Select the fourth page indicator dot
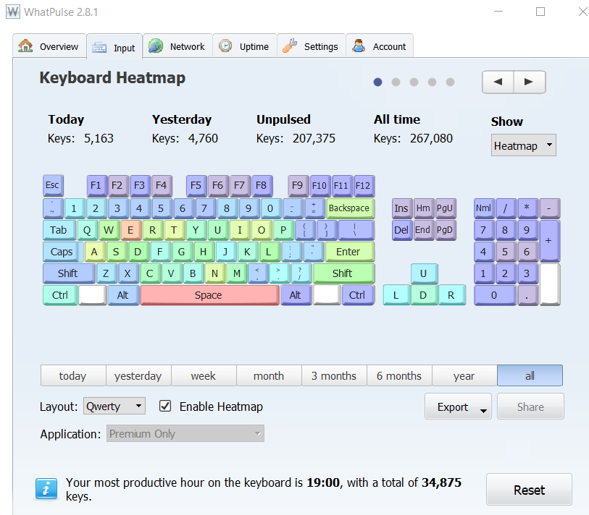This screenshot has height=515, width=589. pyautogui.click(x=432, y=82)
